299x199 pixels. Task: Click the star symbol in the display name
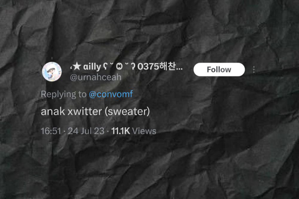coord(77,67)
